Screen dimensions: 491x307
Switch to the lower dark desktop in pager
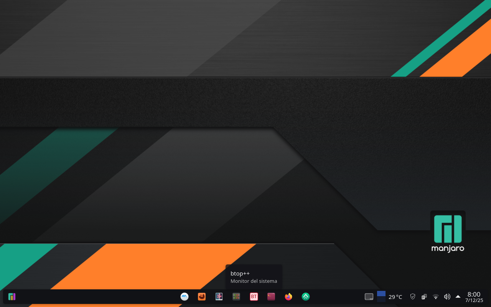(x=381, y=299)
